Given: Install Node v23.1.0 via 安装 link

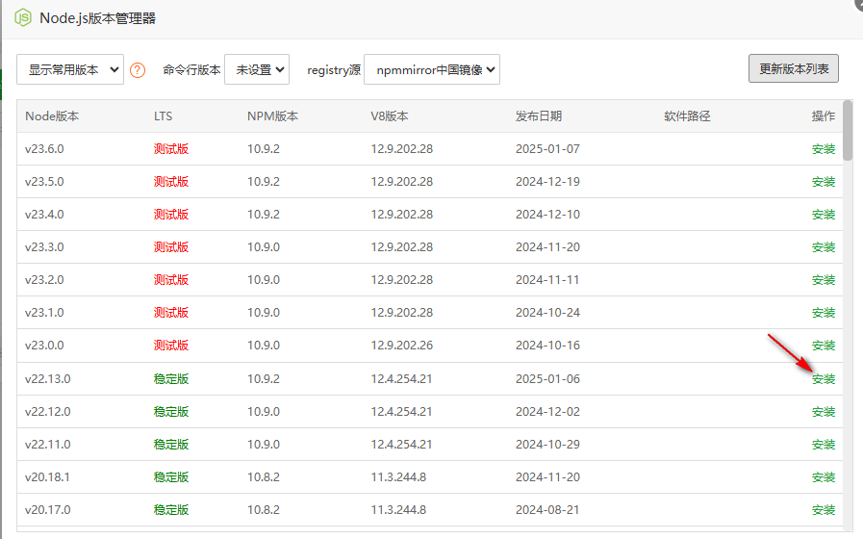Looking at the screenshot, I should pyautogui.click(x=824, y=313).
